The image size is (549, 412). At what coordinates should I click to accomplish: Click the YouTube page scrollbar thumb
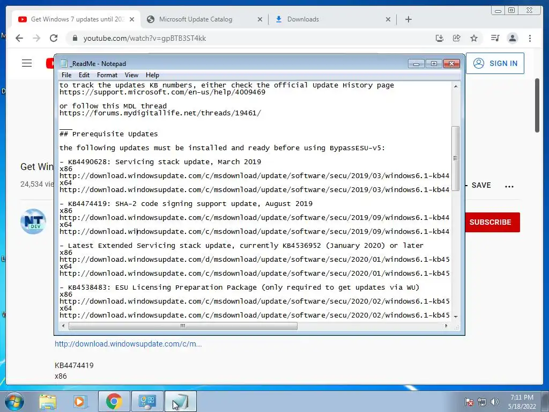(x=537, y=105)
